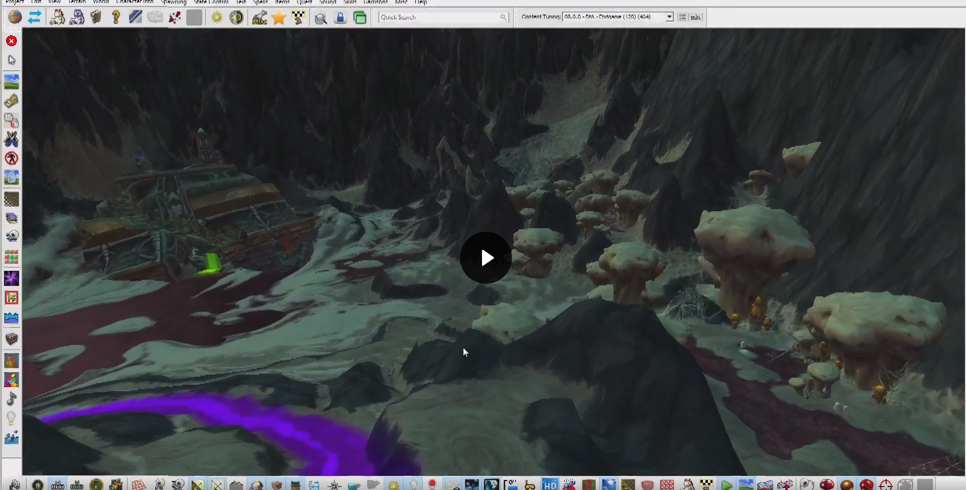The width and height of the screenshot is (966, 490).
Task: Click the purple spell burst icon in sidebar
Action: click(12, 278)
